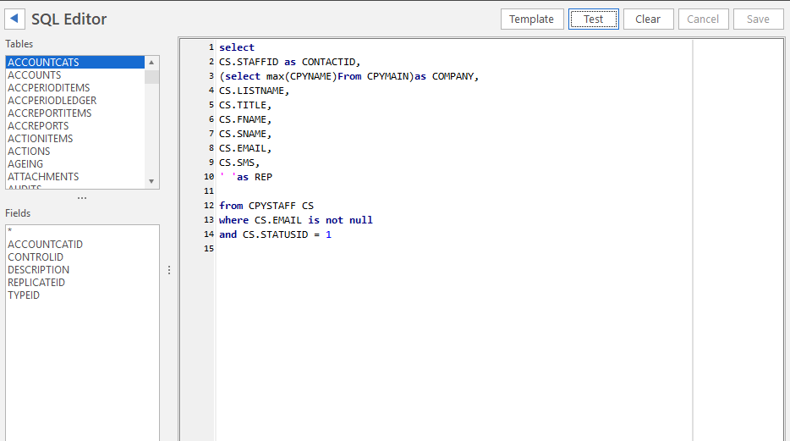
Task: Click the REP alias on line 10
Action: point(263,177)
